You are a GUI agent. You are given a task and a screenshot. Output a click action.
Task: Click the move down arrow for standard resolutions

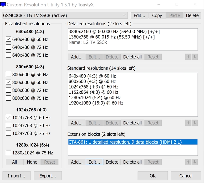(x=195, y=123)
